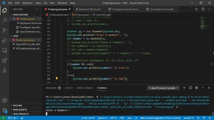Open the File menu
This screenshot has height=120, width=214.
(x=10, y=3)
